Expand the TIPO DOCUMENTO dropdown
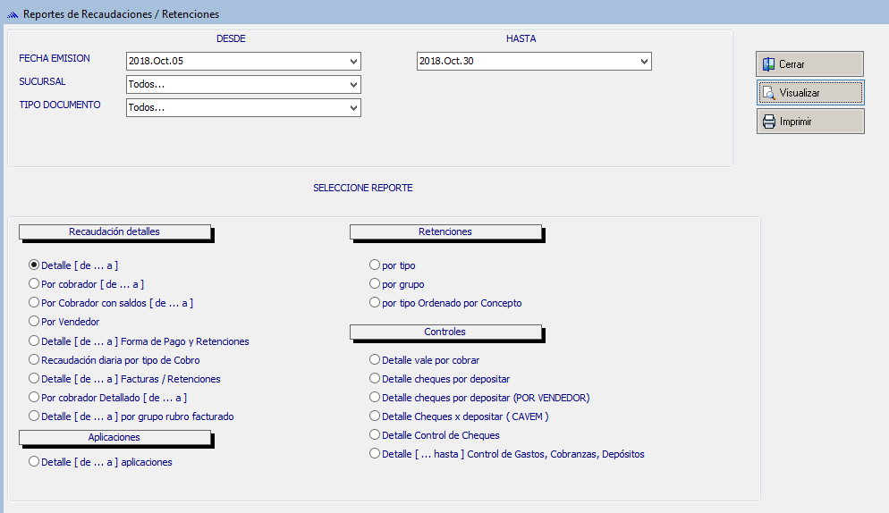The height and width of the screenshot is (513, 889). click(353, 108)
